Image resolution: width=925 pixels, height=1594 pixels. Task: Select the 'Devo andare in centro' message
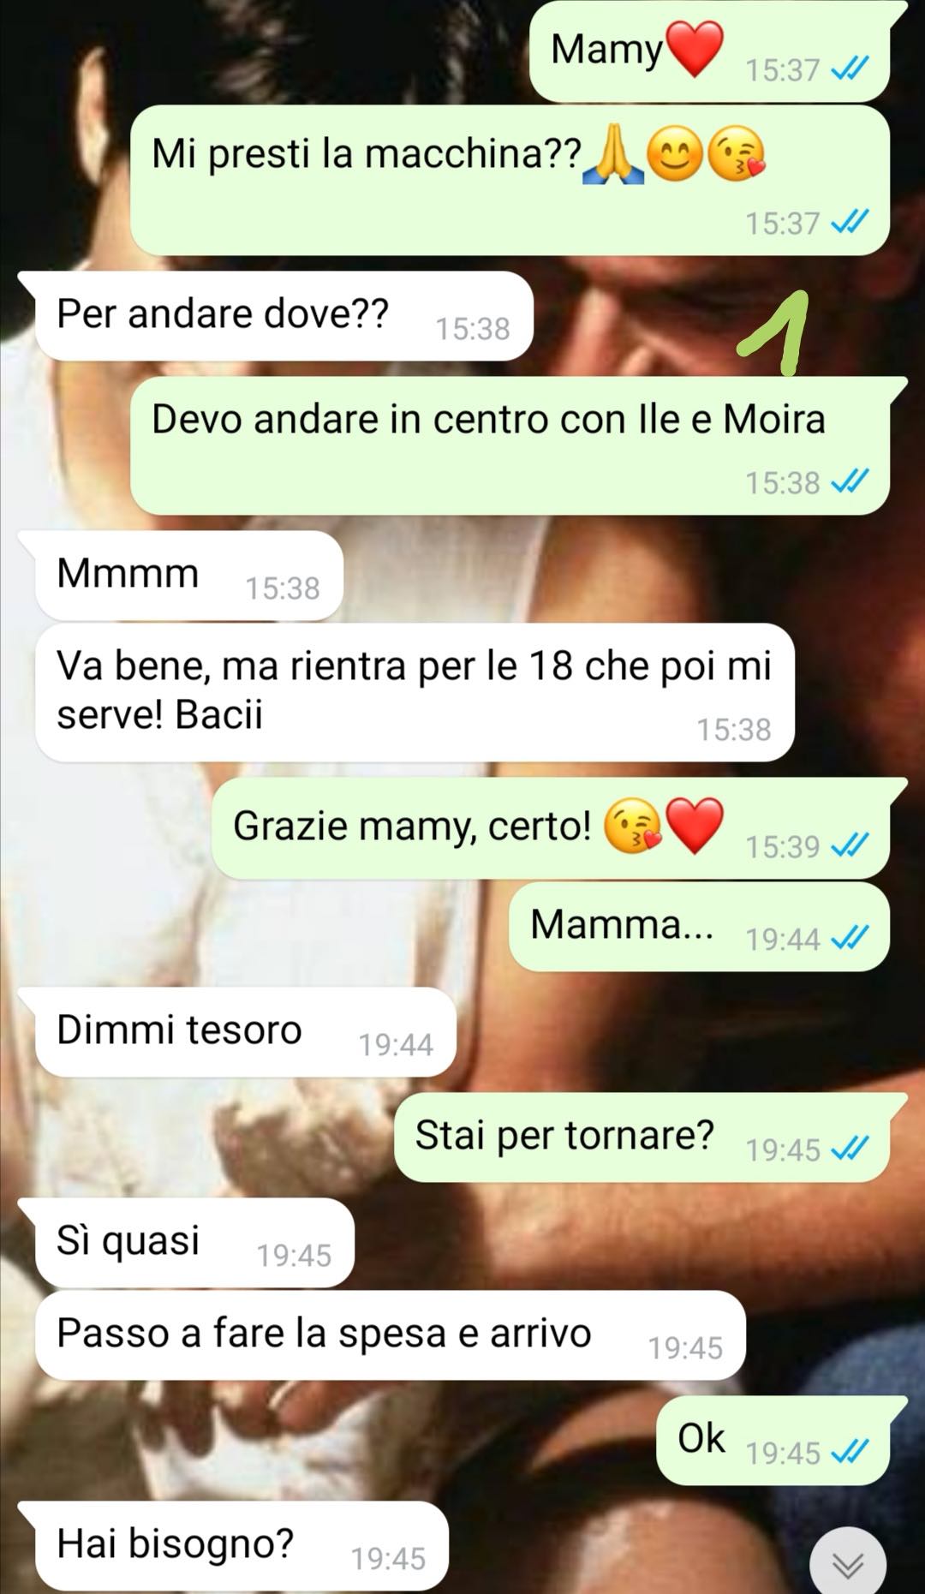[510, 445]
